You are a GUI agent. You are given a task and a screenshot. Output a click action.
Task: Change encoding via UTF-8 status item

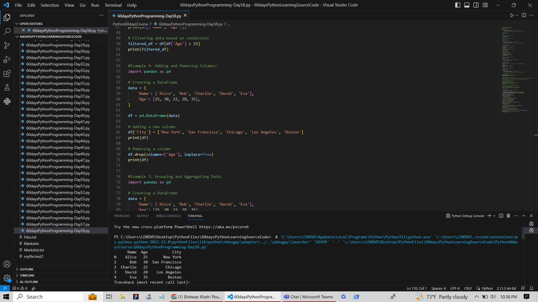click(x=456, y=288)
